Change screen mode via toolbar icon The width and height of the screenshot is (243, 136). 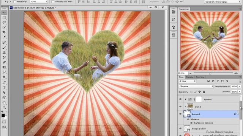click(4, 127)
